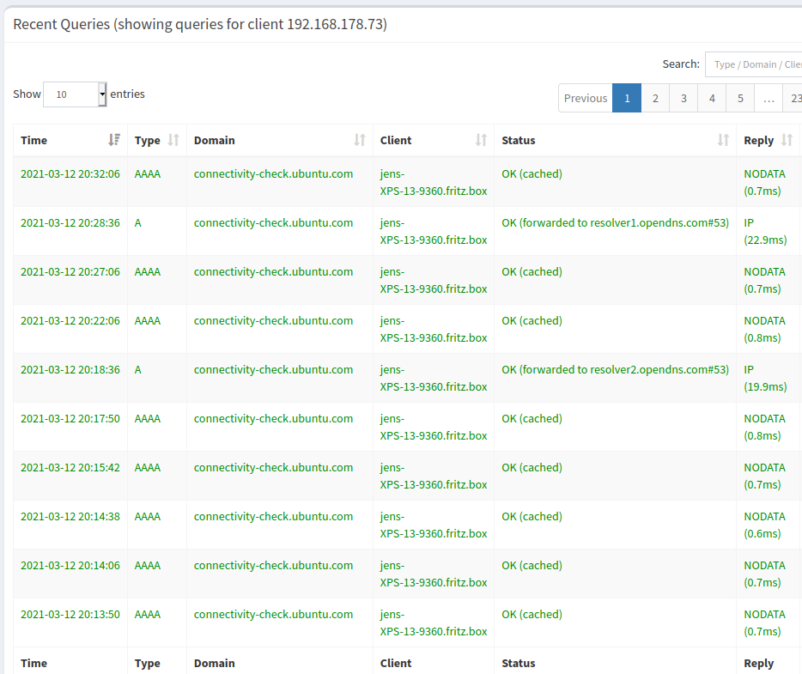Open the Show entries count dropdown
Viewport: 802px width, 674px height.
tap(75, 94)
